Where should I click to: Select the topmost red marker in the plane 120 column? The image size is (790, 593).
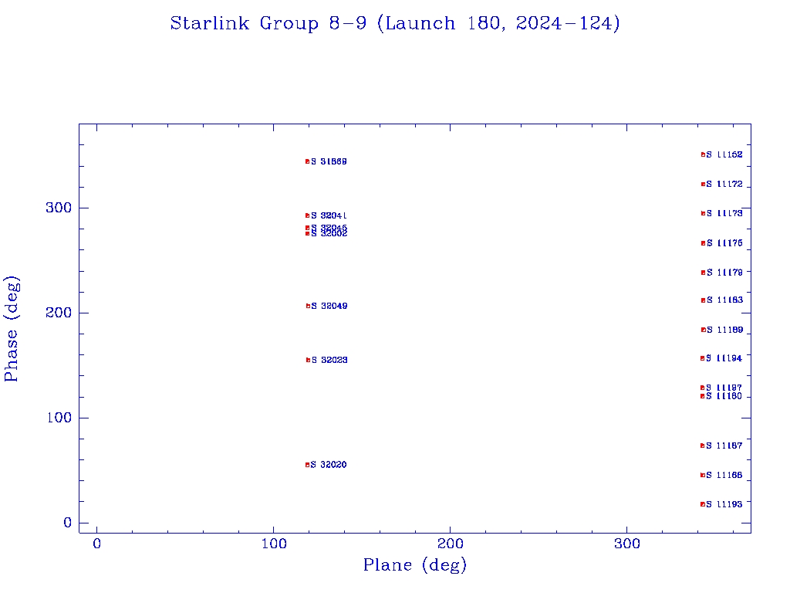coord(307,161)
